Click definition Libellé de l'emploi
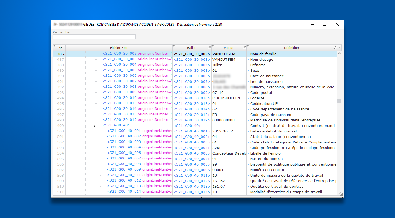 [266, 153]
